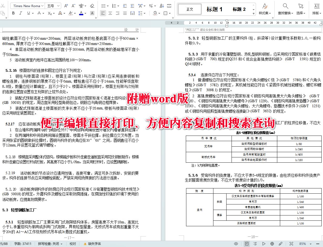
Task: Expand the styles gallery list
Action: click(x=253, y=13)
